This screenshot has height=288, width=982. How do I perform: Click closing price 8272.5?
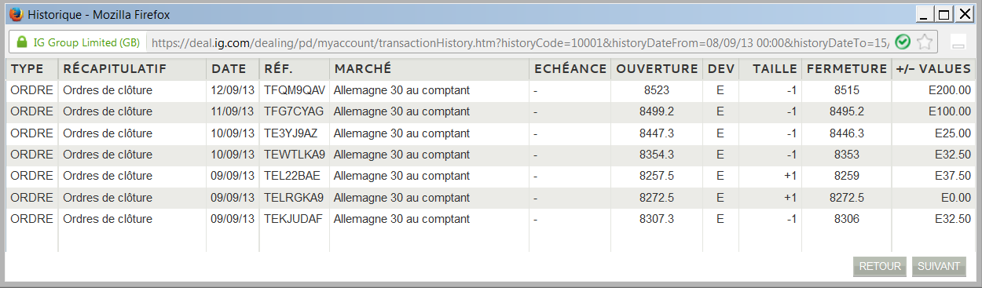(x=847, y=197)
